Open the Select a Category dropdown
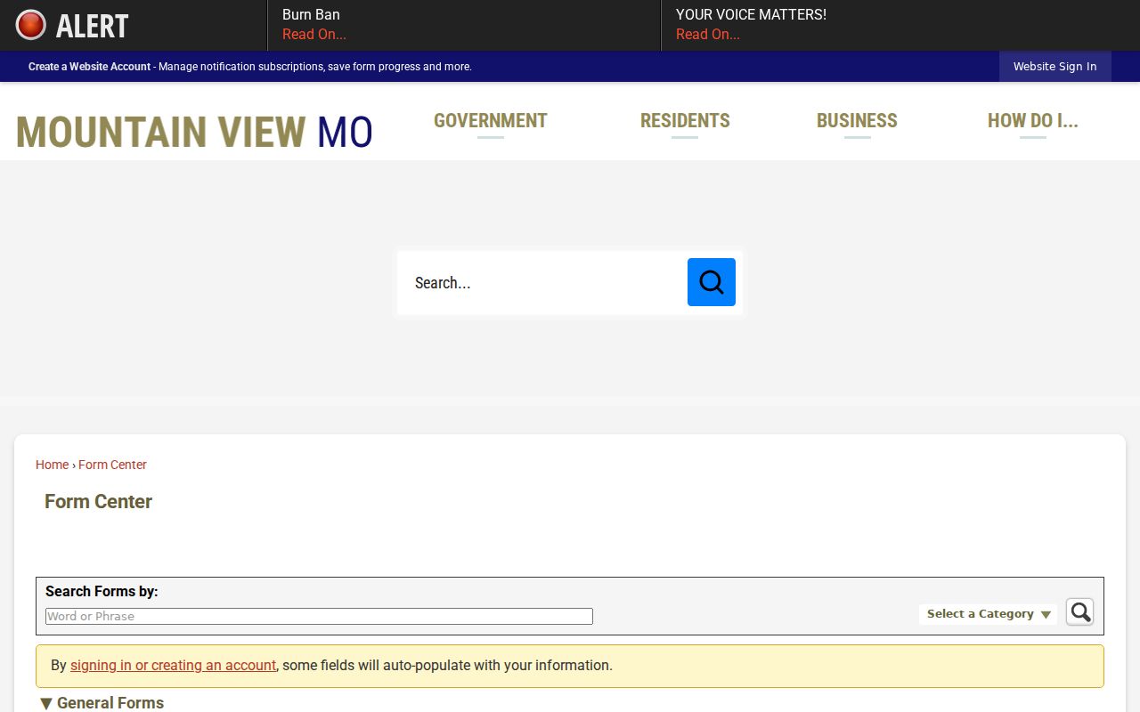1140x712 pixels. (x=989, y=614)
